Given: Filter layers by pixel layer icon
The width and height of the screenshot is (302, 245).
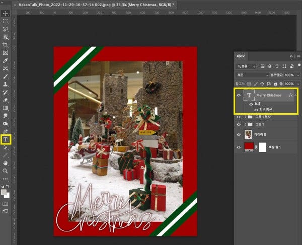Looking at the screenshot, I should (262, 66).
